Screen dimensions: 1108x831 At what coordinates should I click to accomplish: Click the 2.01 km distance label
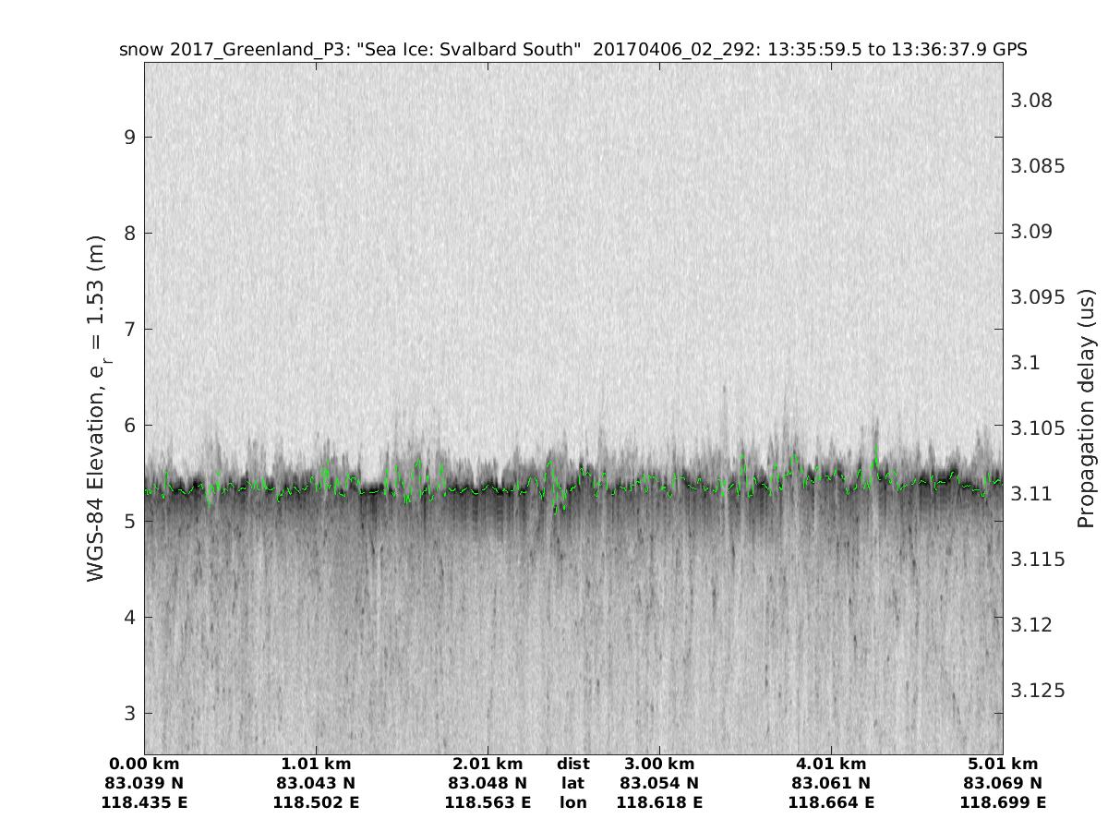[488, 764]
